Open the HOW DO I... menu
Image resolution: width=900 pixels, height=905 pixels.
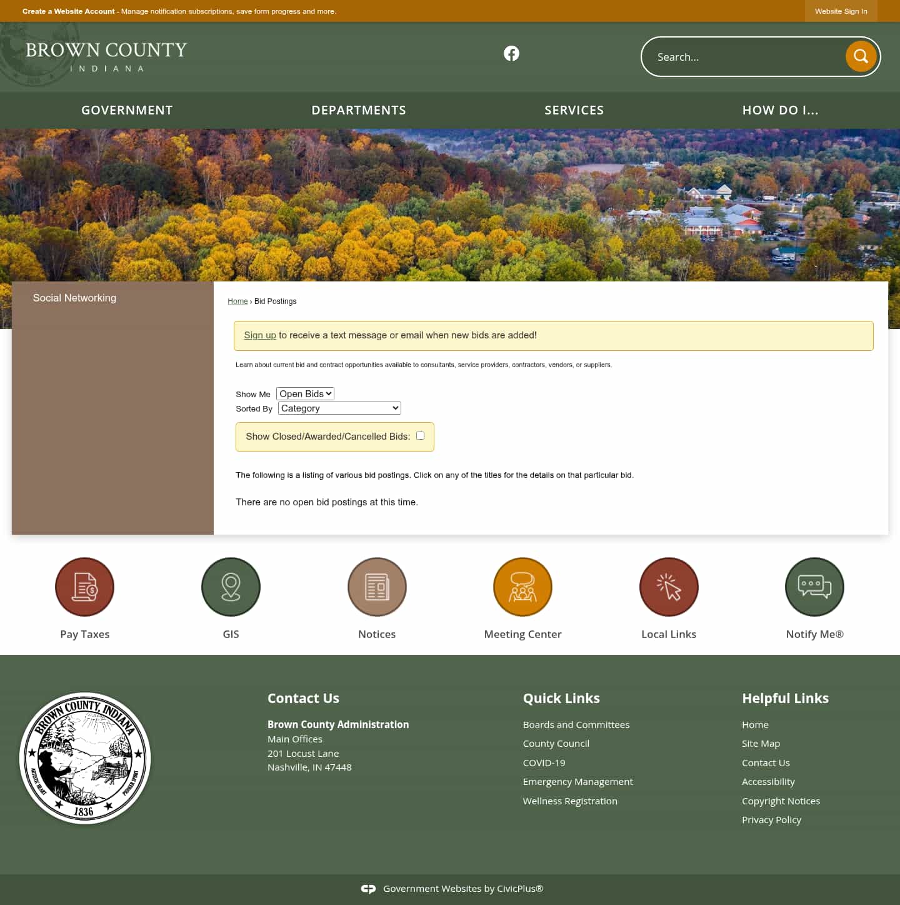tap(780, 110)
